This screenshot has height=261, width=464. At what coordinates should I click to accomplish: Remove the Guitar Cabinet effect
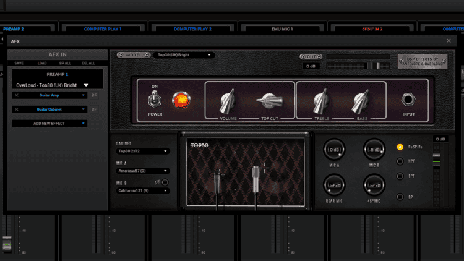pyautogui.click(x=17, y=109)
